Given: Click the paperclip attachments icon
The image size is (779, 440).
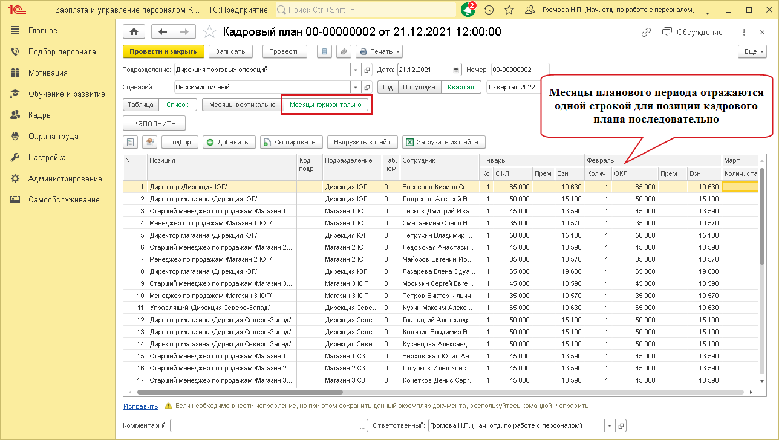Looking at the screenshot, I should click(343, 52).
